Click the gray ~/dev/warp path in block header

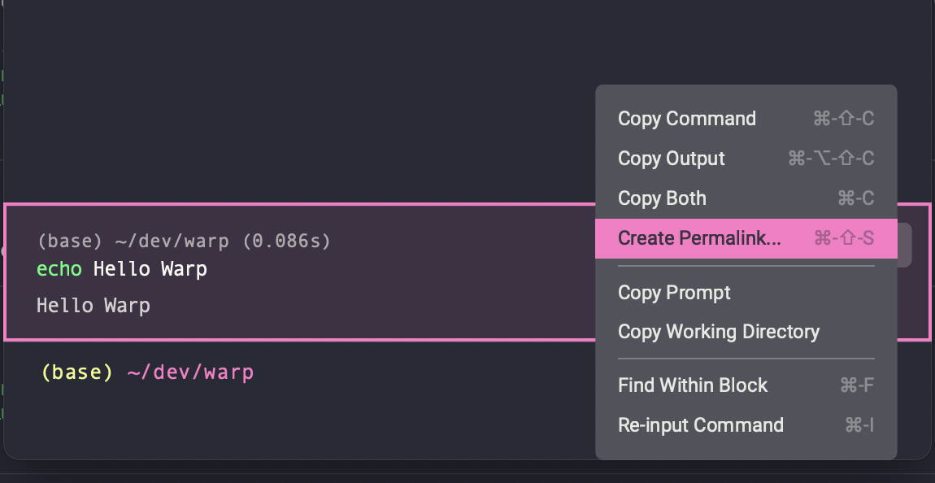tap(172, 241)
